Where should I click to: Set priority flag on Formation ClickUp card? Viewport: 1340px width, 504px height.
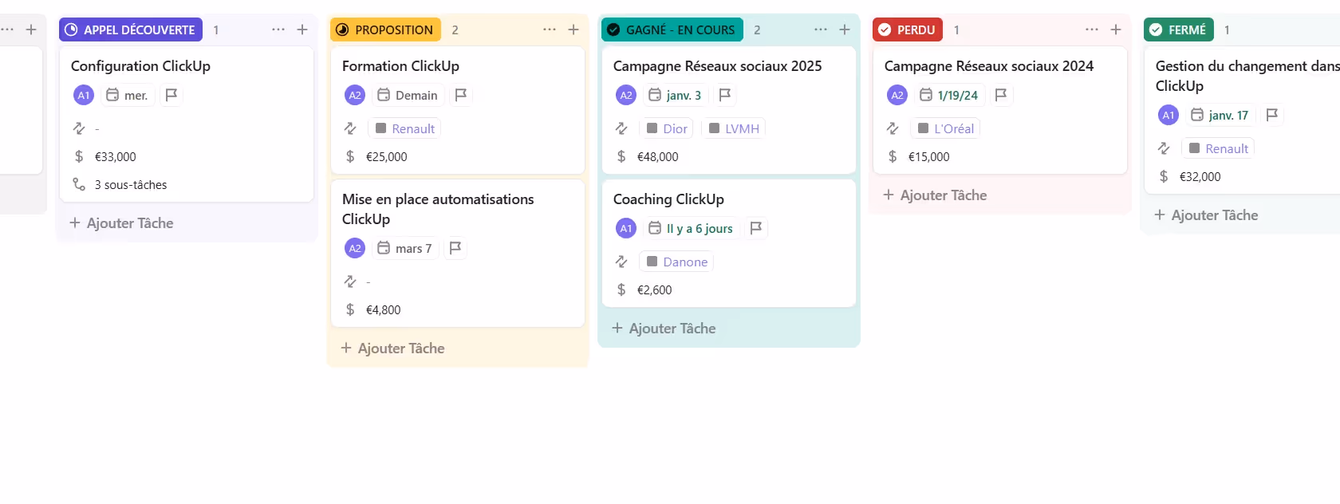[x=461, y=95]
